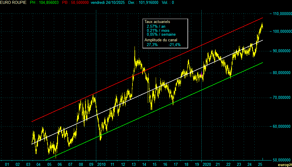Select the green PH high value
292x167 pixels.
pos(44,2)
